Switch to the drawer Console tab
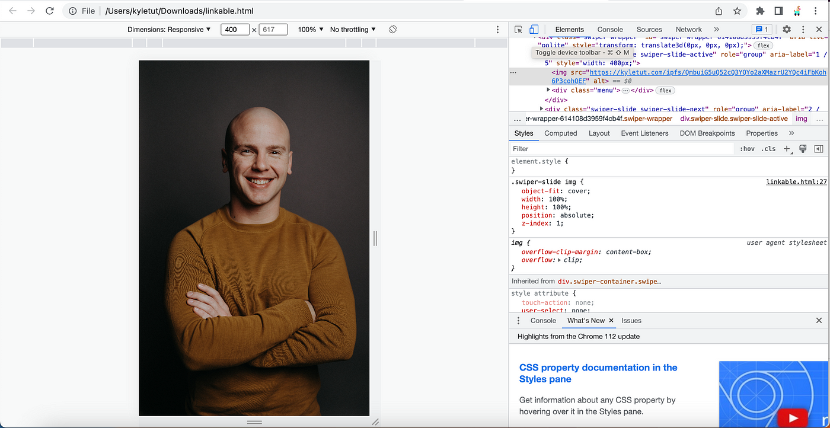Viewport: 830px width, 428px height. point(543,321)
